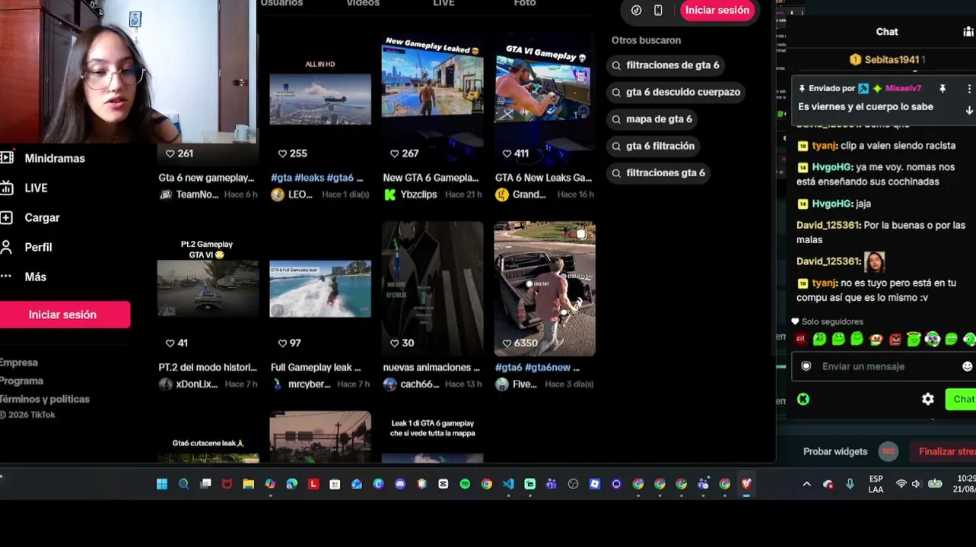
Task: Click Probar widgets
Action: [835, 451]
